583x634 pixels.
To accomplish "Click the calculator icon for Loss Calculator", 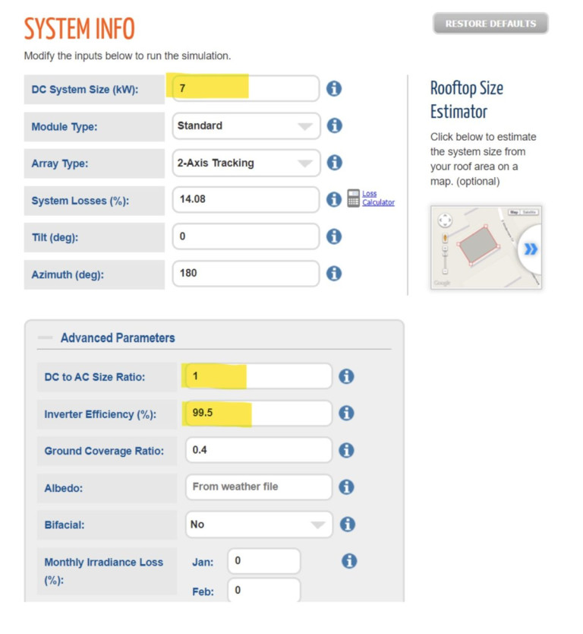I will click(353, 198).
